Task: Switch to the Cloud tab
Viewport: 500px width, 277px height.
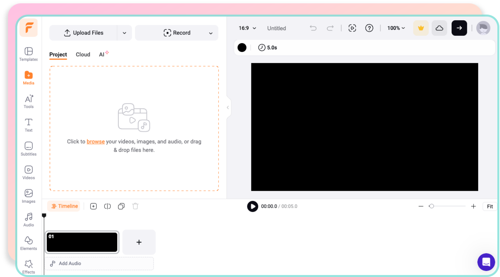Action: click(83, 54)
